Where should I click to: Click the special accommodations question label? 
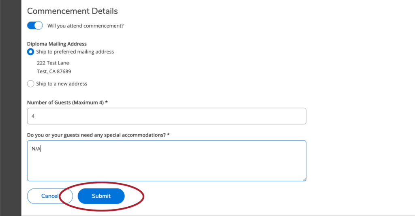pyautogui.click(x=98, y=135)
